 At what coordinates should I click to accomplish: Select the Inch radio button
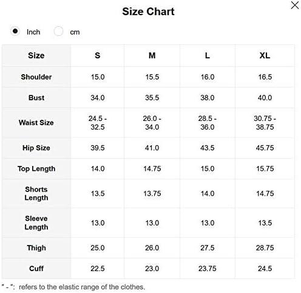tap(15, 32)
